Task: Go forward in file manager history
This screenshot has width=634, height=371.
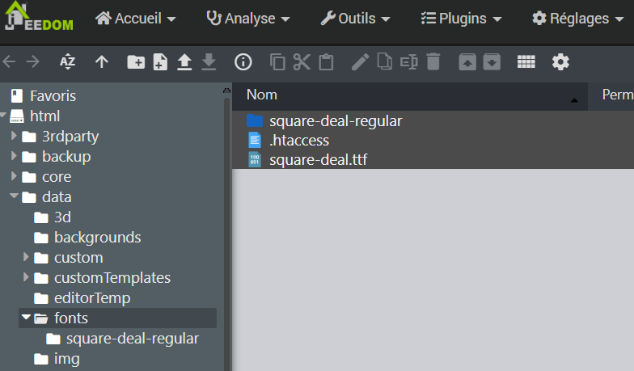Action: pyautogui.click(x=32, y=62)
